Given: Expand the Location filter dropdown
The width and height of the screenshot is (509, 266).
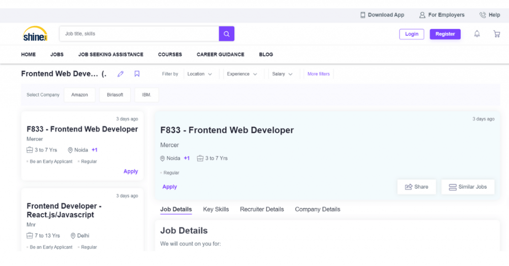Looking at the screenshot, I should point(199,74).
